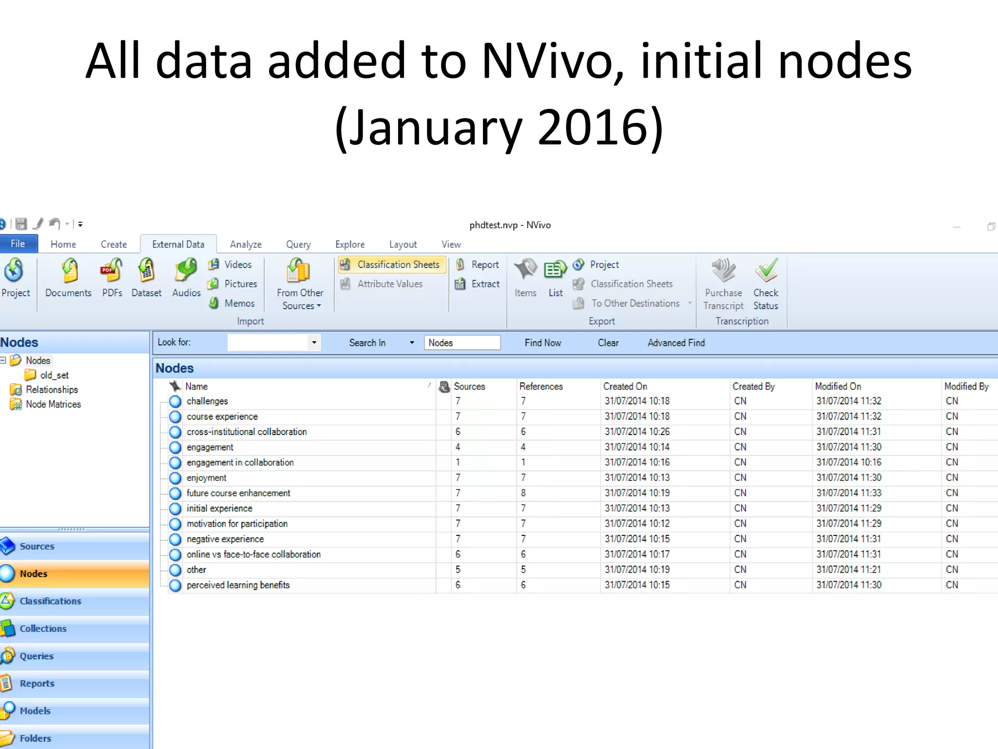Switch to the Layout ribbon tab
This screenshot has width=998, height=749.
(x=403, y=244)
